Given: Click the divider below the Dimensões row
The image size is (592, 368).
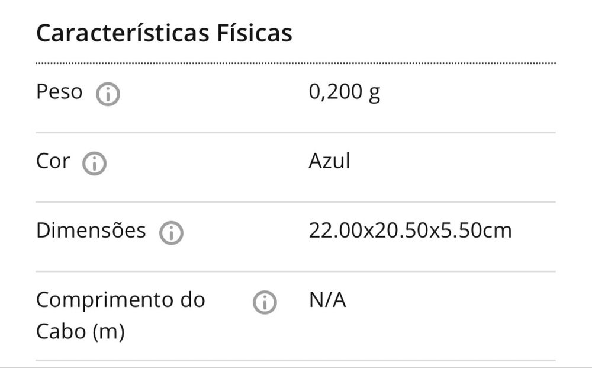Looking at the screenshot, I should pos(296,271).
